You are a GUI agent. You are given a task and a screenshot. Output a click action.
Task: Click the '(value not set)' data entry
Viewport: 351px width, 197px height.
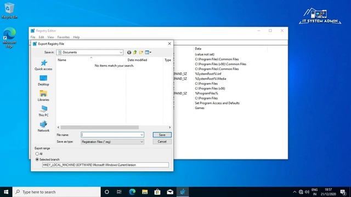pos(205,54)
